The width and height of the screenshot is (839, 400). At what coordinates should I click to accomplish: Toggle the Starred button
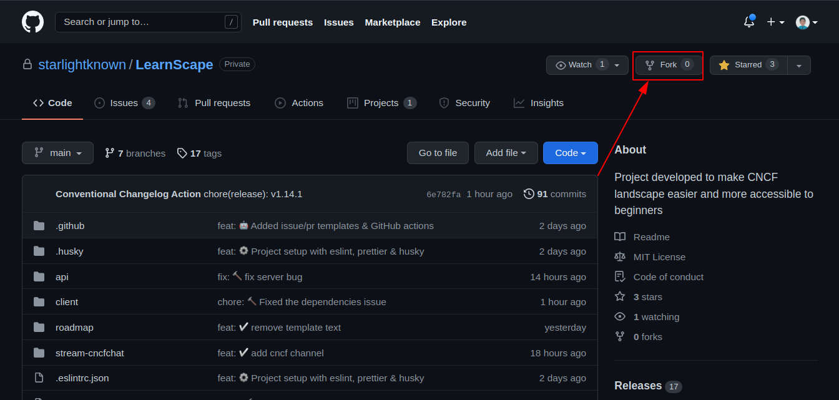point(748,65)
